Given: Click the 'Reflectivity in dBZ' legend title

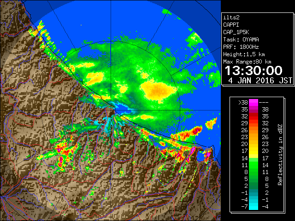Looking at the screenshot, I should [280, 155].
